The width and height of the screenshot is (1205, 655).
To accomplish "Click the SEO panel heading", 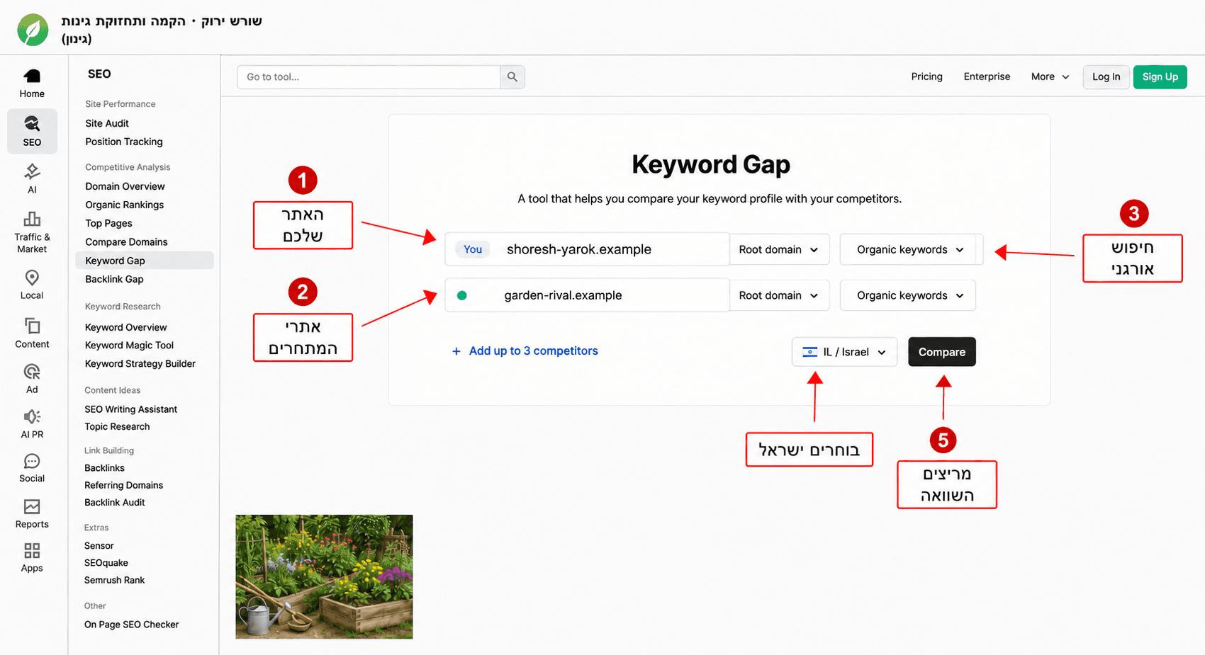I will click(x=99, y=74).
